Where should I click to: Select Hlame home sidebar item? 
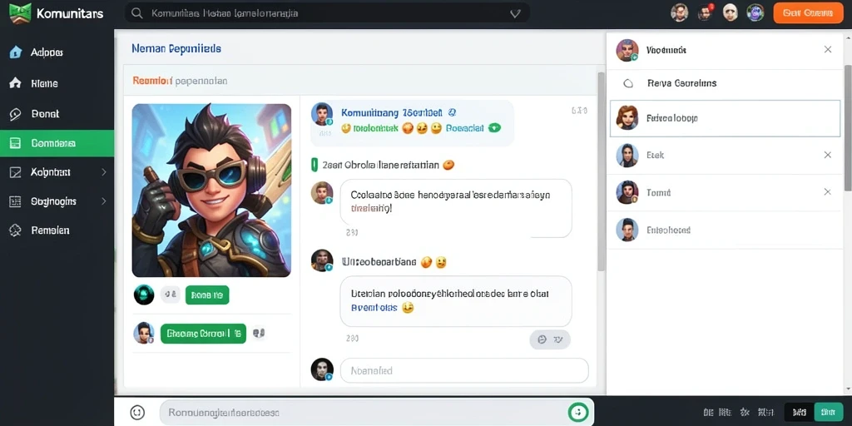click(57, 83)
